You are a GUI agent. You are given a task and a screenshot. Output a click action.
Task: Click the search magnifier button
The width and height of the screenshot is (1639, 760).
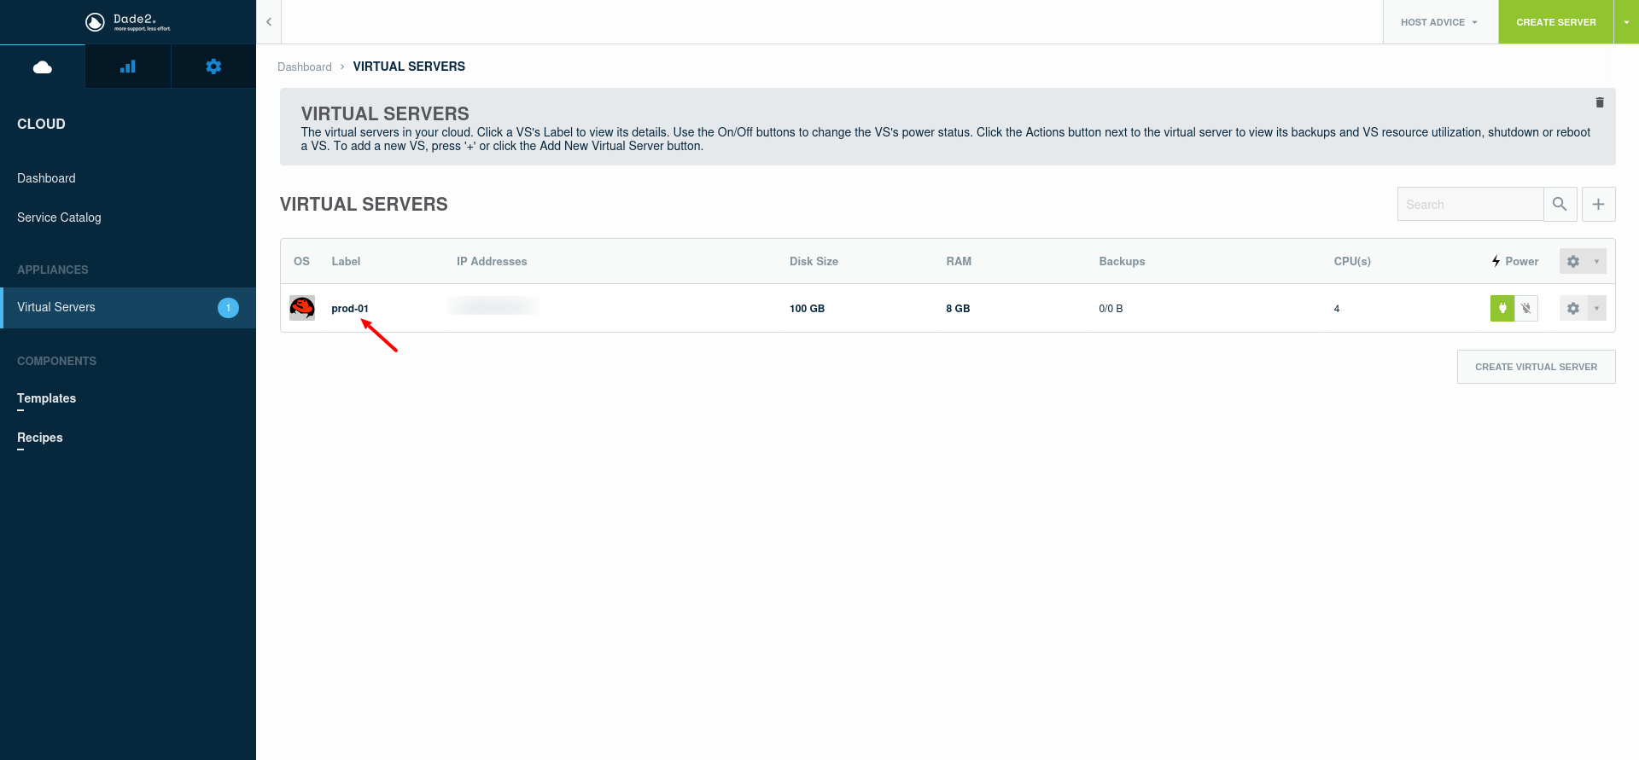point(1560,204)
